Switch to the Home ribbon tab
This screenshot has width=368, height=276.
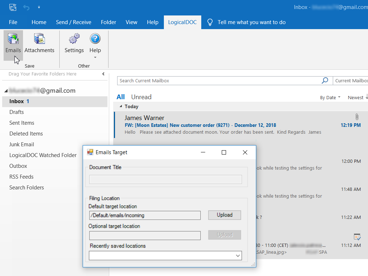[x=39, y=22]
